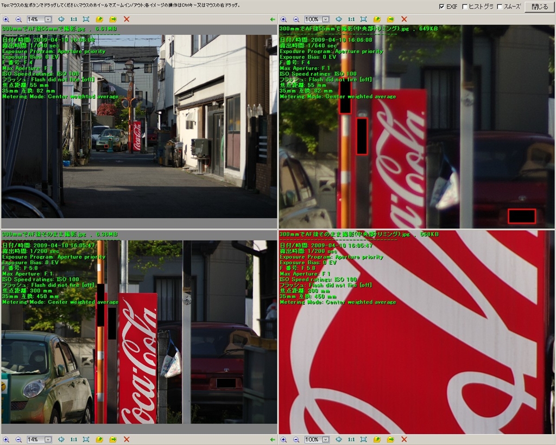Click folder move icon in bottom-left pane toolbar

[x=113, y=439]
